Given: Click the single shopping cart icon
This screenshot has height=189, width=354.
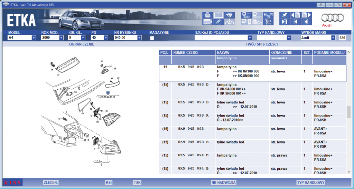Looking at the screenshot, I should click(268, 22).
